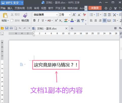The width and height of the screenshot is (122, 103).
Task: Toggle Bold formatting
Action: (34, 20)
